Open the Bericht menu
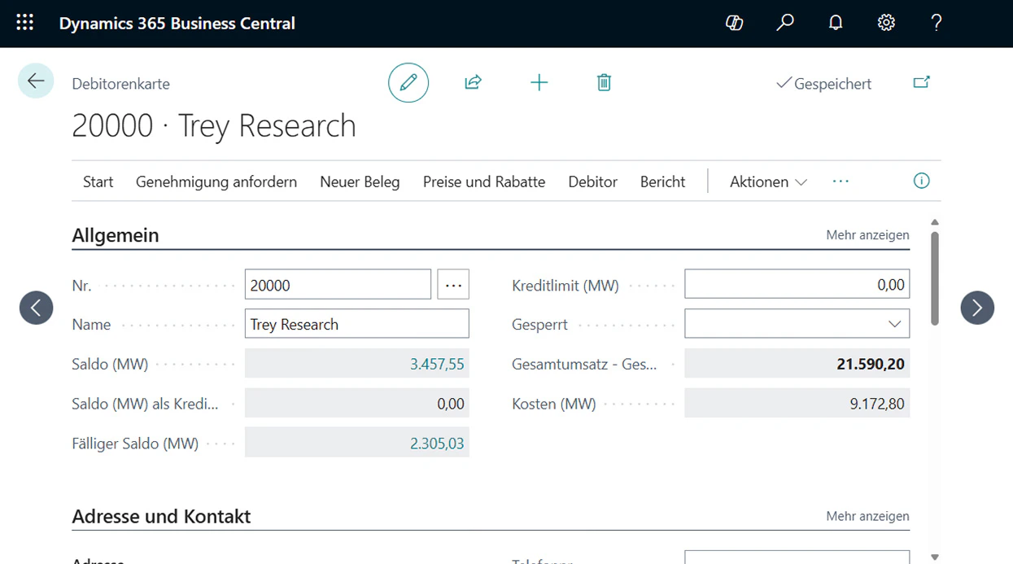The height and width of the screenshot is (564, 1013). pyautogui.click(x=663, y=181)
